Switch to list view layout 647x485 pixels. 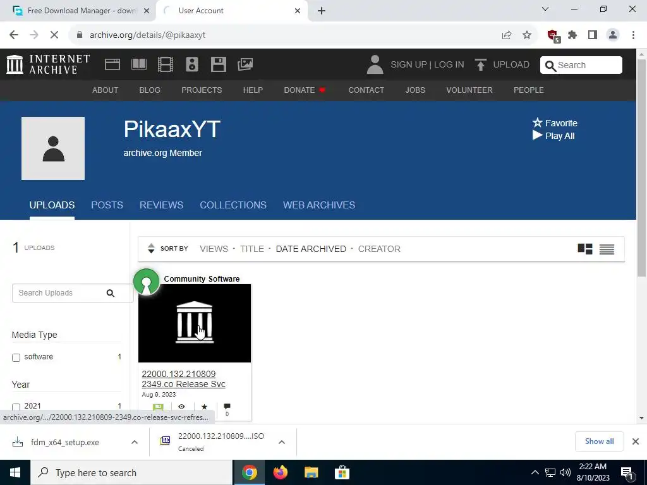[x=607, y=249]
